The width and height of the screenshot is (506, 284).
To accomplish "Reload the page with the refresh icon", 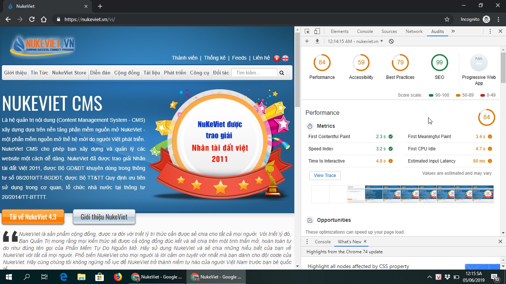I will pyautogui.click(x=32, y=19).
